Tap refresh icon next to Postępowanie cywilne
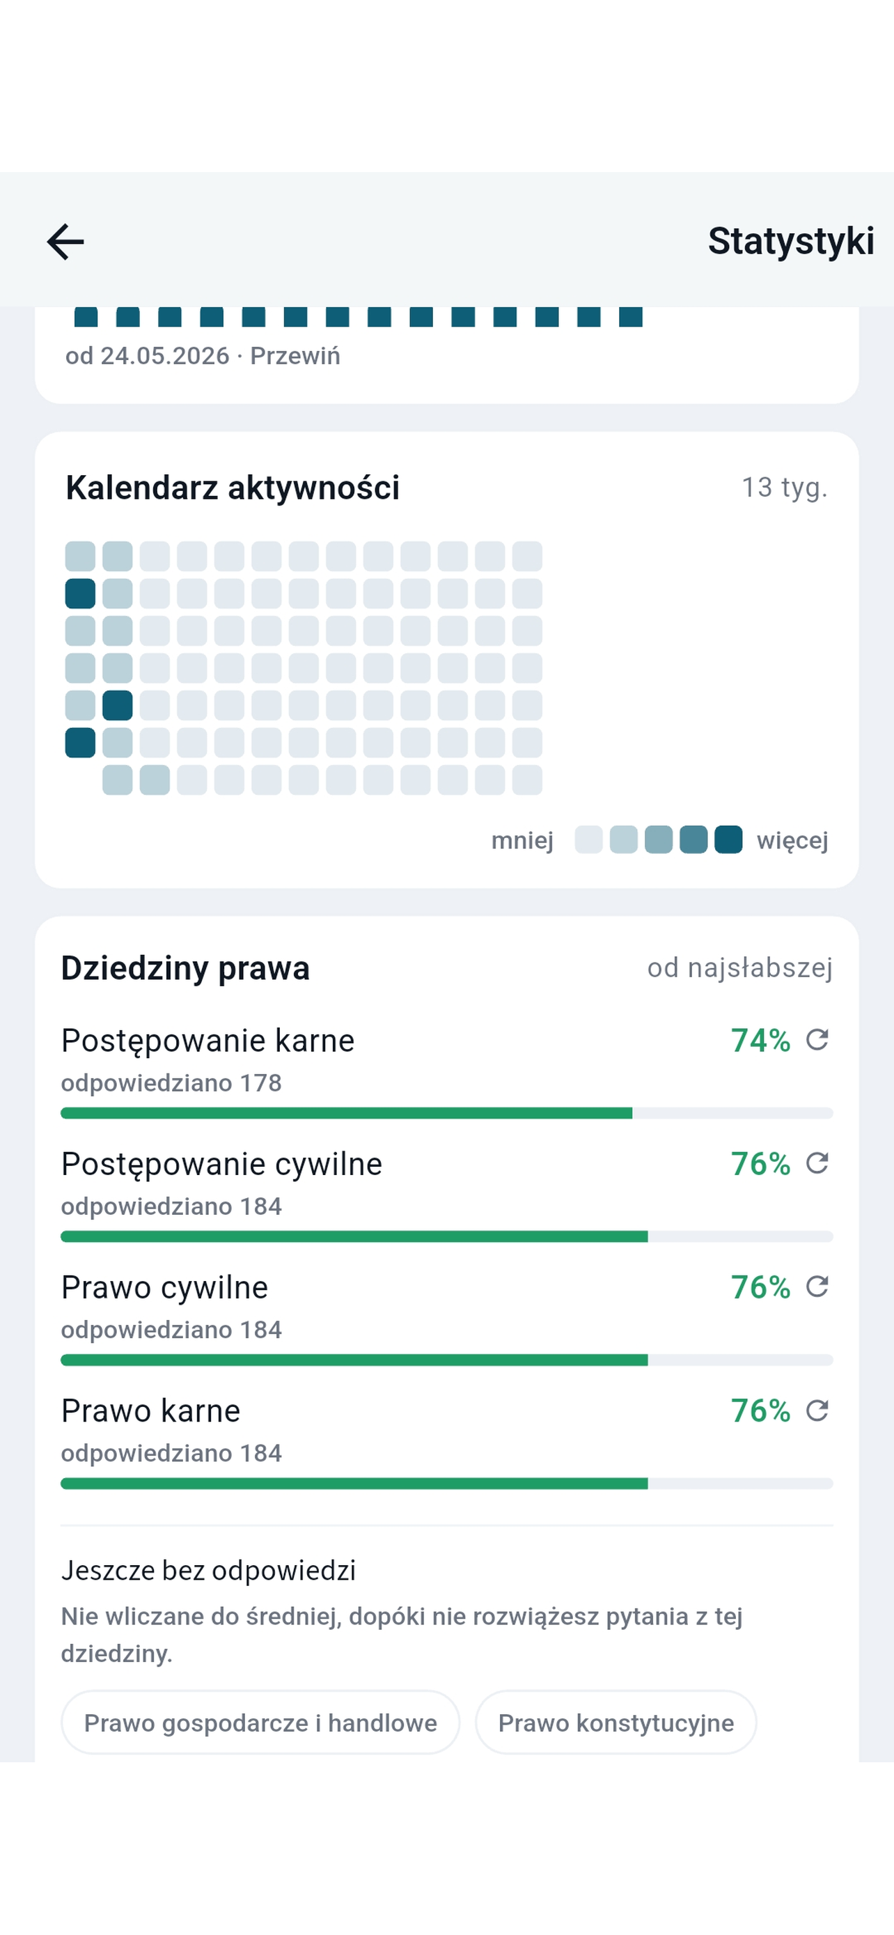 (x=817, y=1163)
